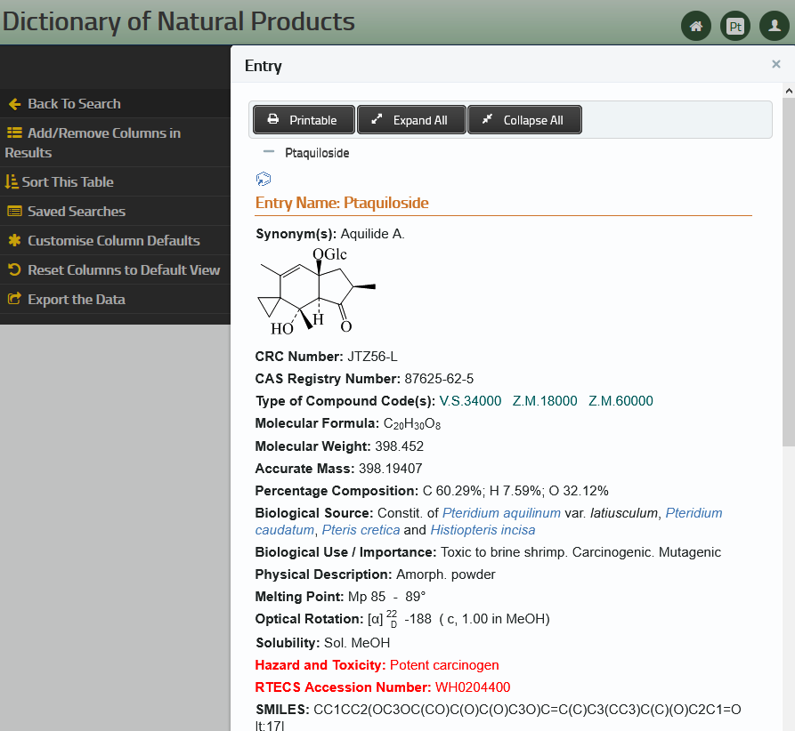Follow the Pteridium caudatum link
This screenshot has width=795, height=731.
(x=694, y=513)
